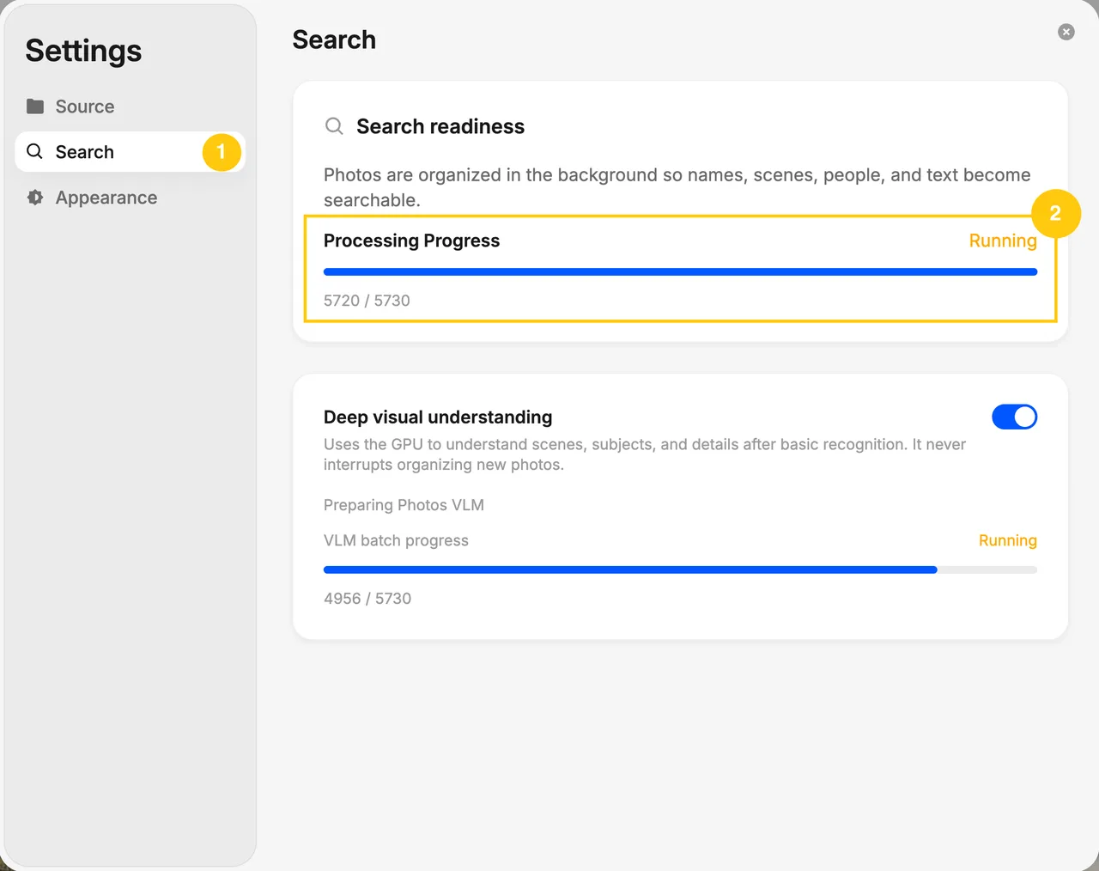
Task: Click the Processing Progress bar
Action: tap(680, 272)
